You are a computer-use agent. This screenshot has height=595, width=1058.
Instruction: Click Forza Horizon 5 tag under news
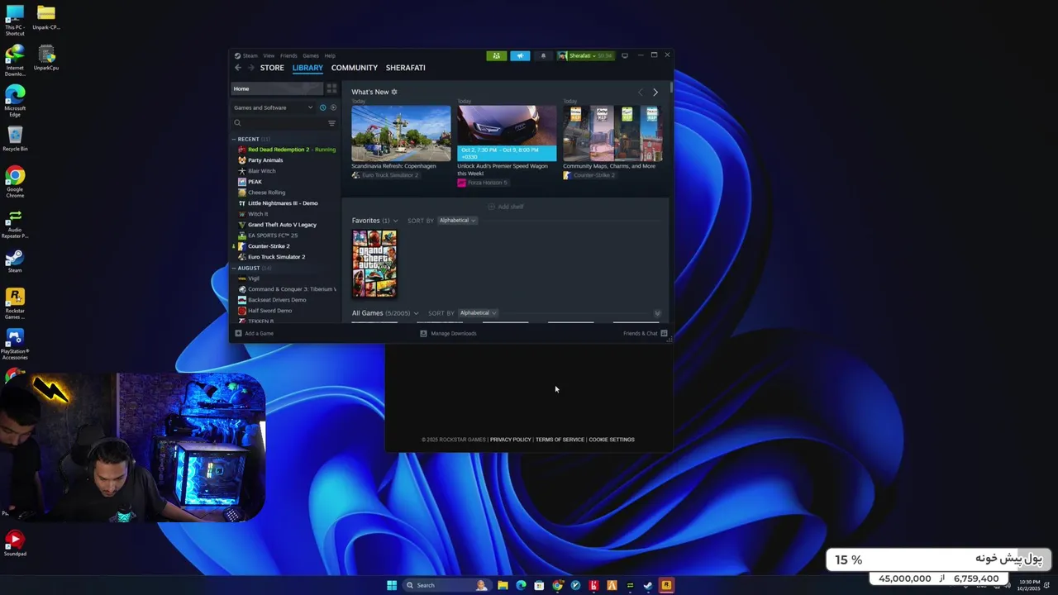483,183
